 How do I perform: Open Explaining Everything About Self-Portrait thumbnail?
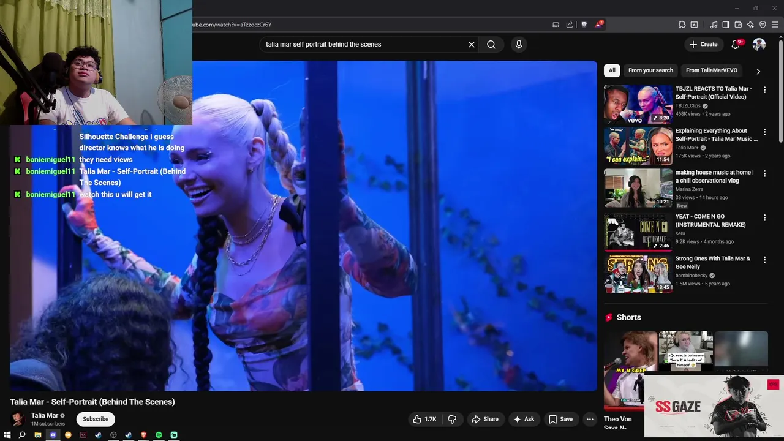pyautogui.click(x=638, y=146)
